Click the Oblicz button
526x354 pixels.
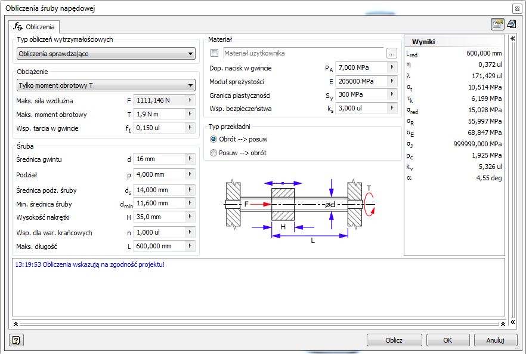point(394,340)
